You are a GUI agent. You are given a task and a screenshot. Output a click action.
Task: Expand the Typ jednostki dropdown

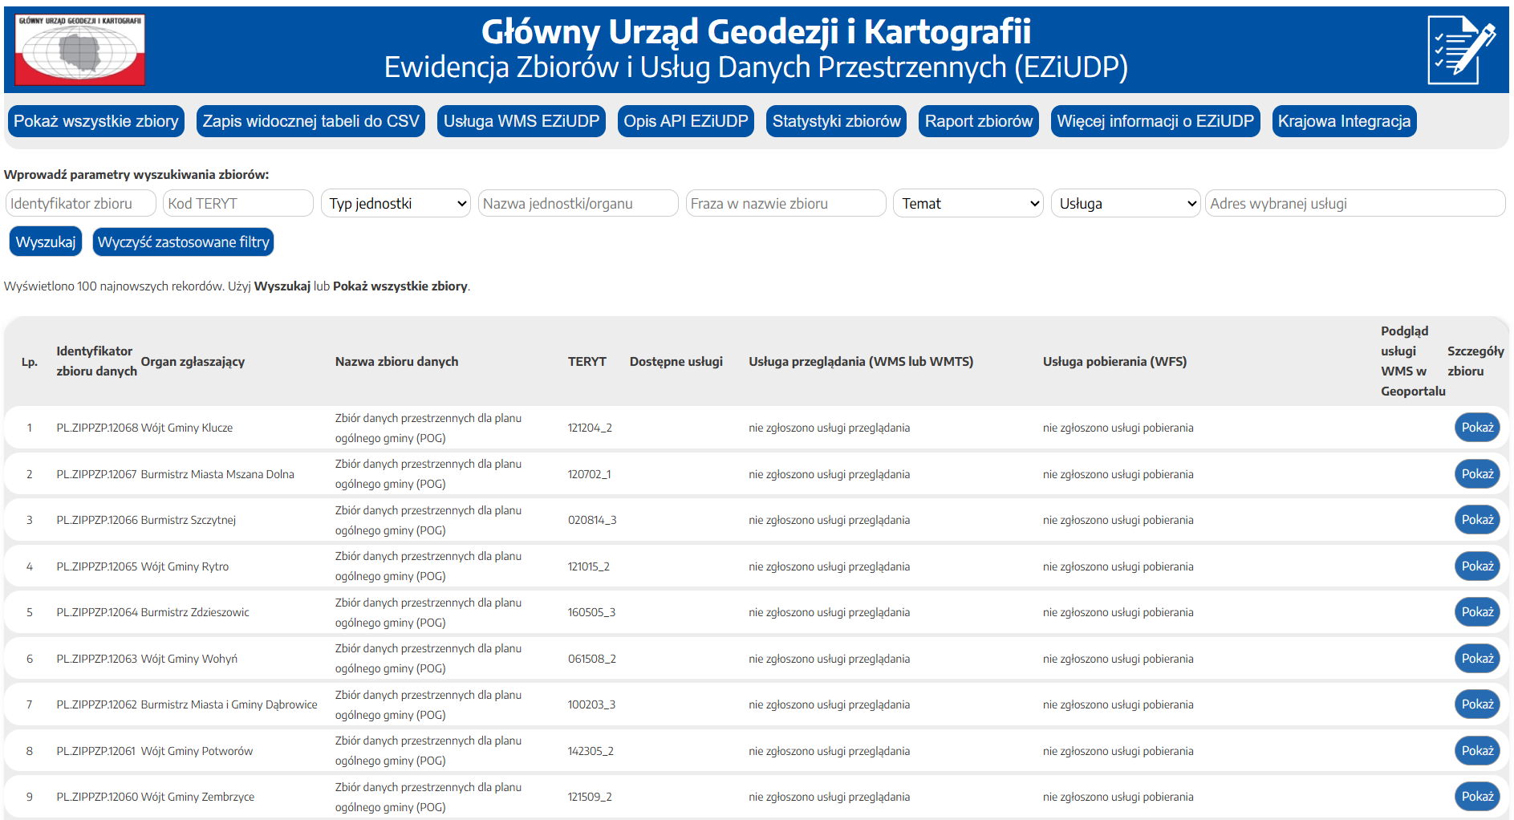pyautogui.click(x=396, y=203)
